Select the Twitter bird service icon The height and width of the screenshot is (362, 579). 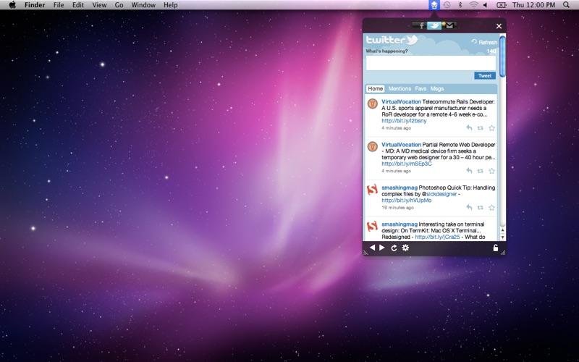coord(434,25)
